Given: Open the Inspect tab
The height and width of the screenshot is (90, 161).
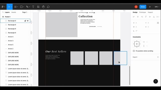Looking at the screenshot, I should click(150, 12).
